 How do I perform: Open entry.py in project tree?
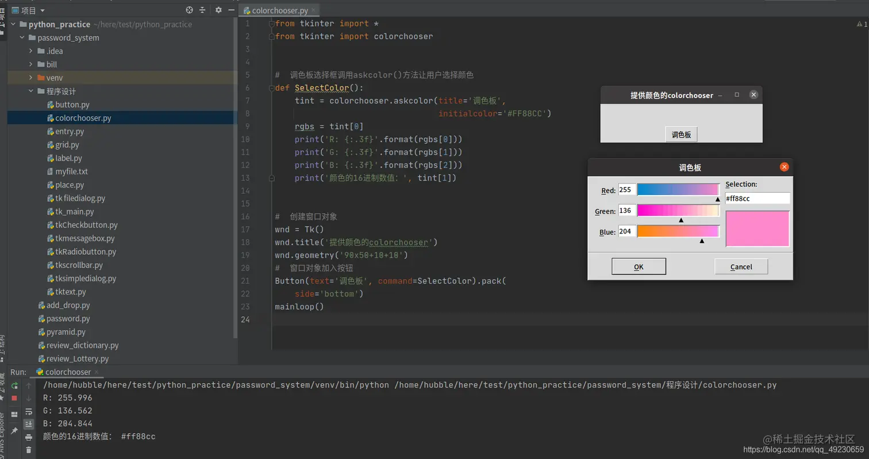65,131
